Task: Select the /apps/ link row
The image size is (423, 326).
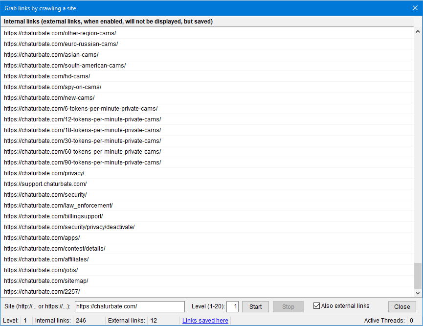Action: (x=207, y=238)
